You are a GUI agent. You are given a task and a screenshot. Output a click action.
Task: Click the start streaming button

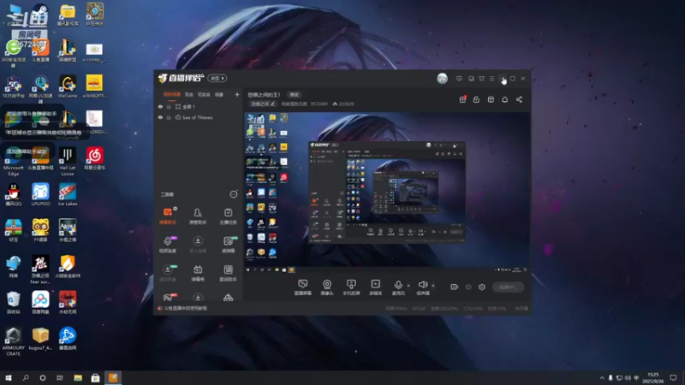[x=508, y=287]
